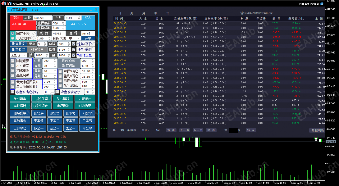Adjust the 触发点数 500 stepper arrows
Screen dimensions: 339x186
tap(92, 61)
